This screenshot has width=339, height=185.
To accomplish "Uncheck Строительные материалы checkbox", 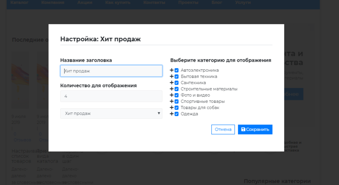I will [177, 89].
